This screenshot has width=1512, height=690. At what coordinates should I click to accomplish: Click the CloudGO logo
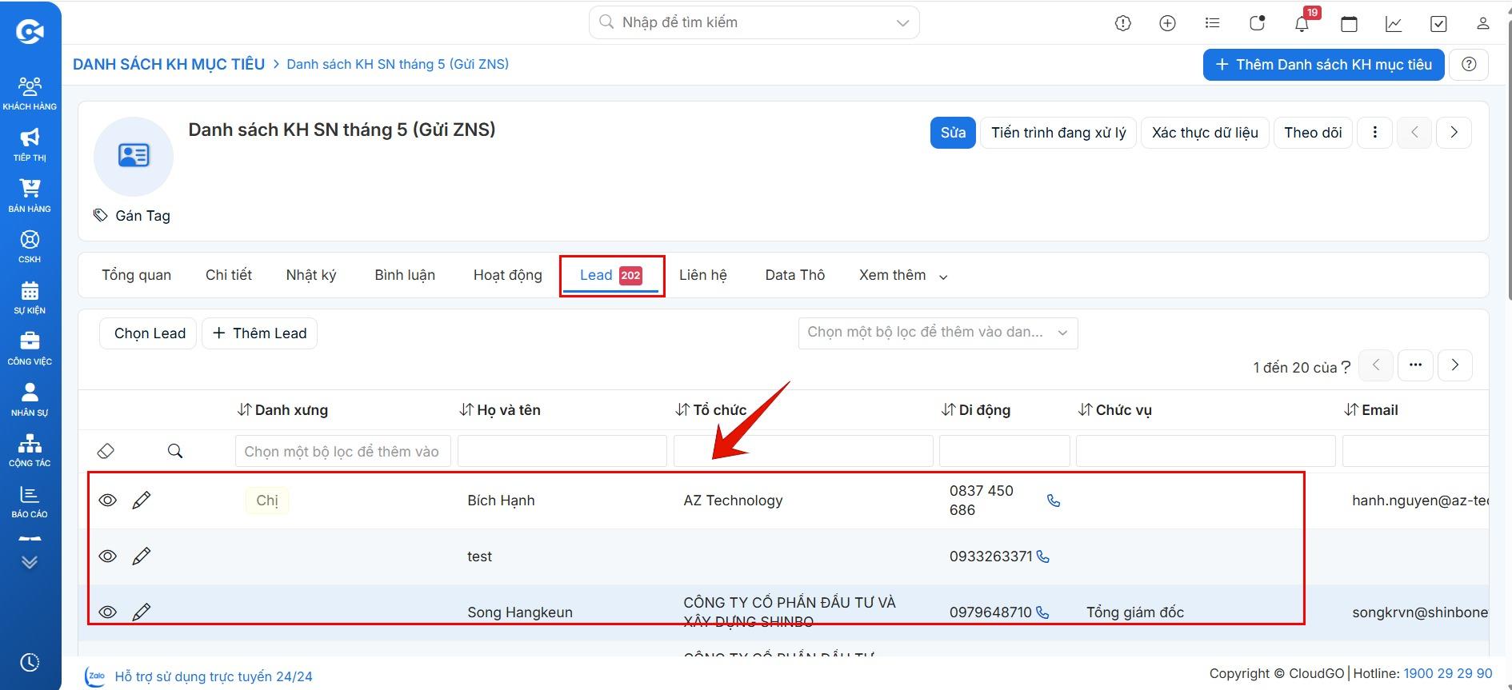[30, 31]
